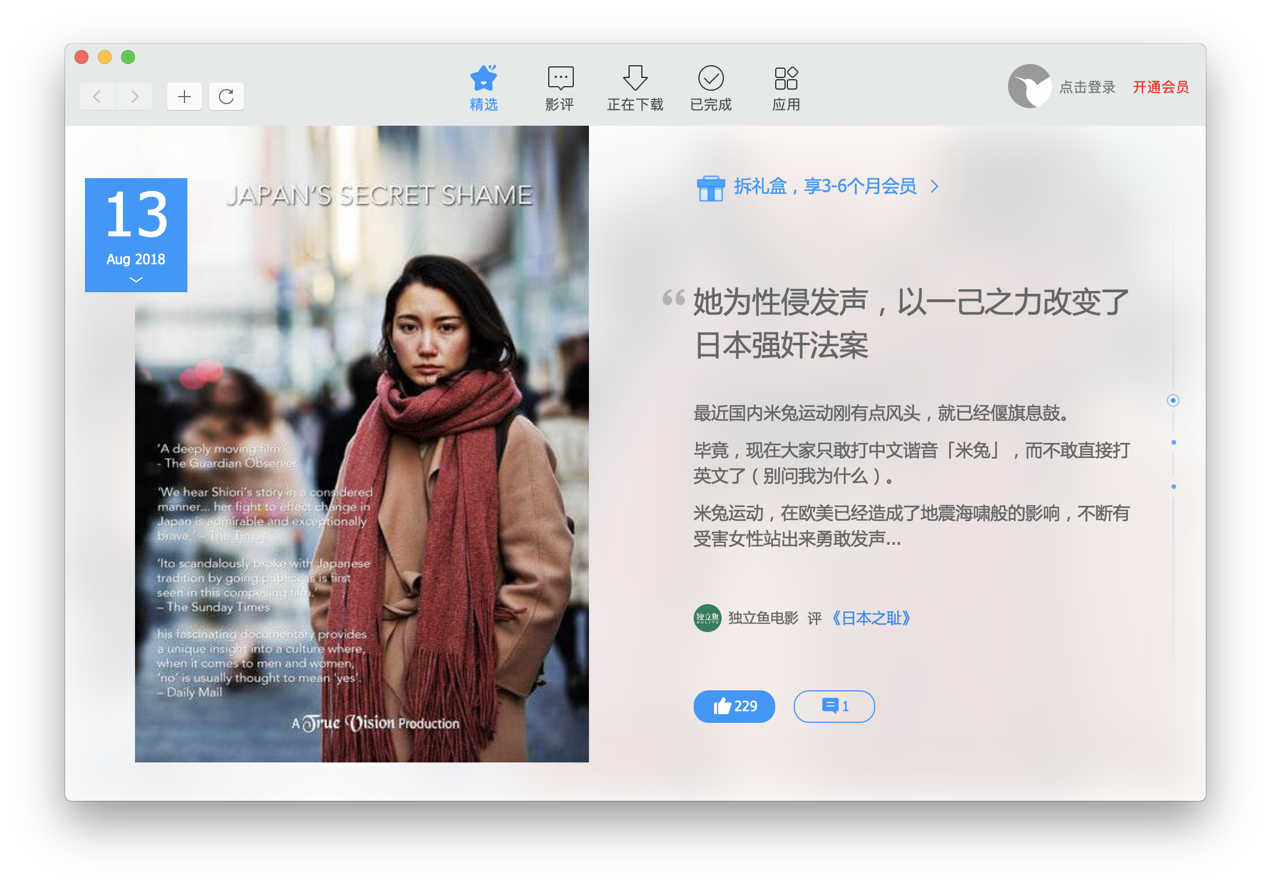Toggle the 229 thumbs-up like button
Image resolution: width=1271 pixels, height=887 pixels.
(x=734, y=706)
